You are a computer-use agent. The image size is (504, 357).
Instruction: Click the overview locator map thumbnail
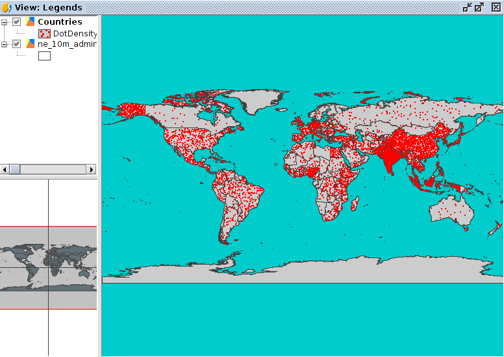coord(48,267)
